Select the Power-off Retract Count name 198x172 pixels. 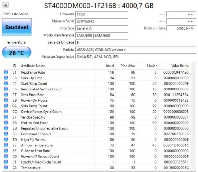(x=40, y=156)
